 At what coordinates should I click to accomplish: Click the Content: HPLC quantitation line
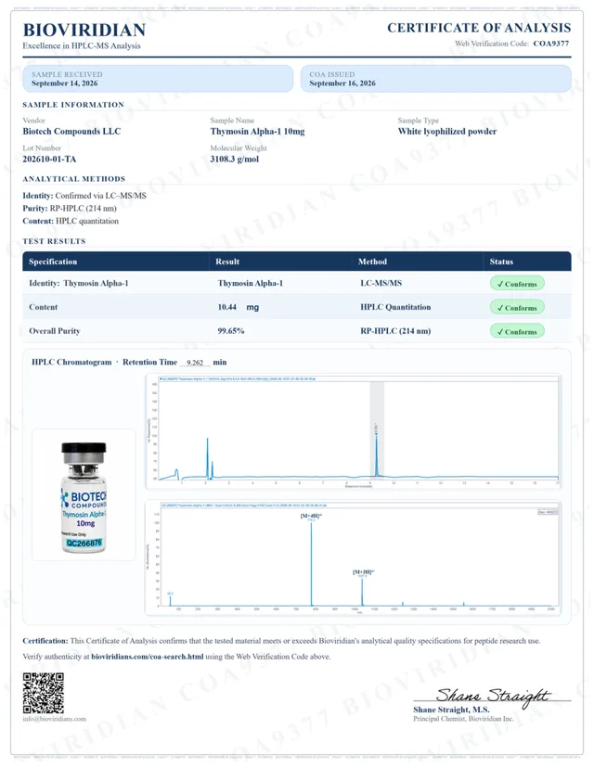point(71,221)
